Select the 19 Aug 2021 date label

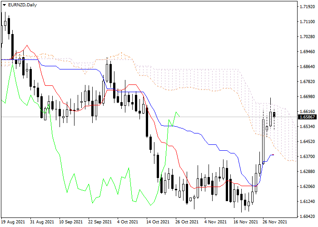click(13, 222)
